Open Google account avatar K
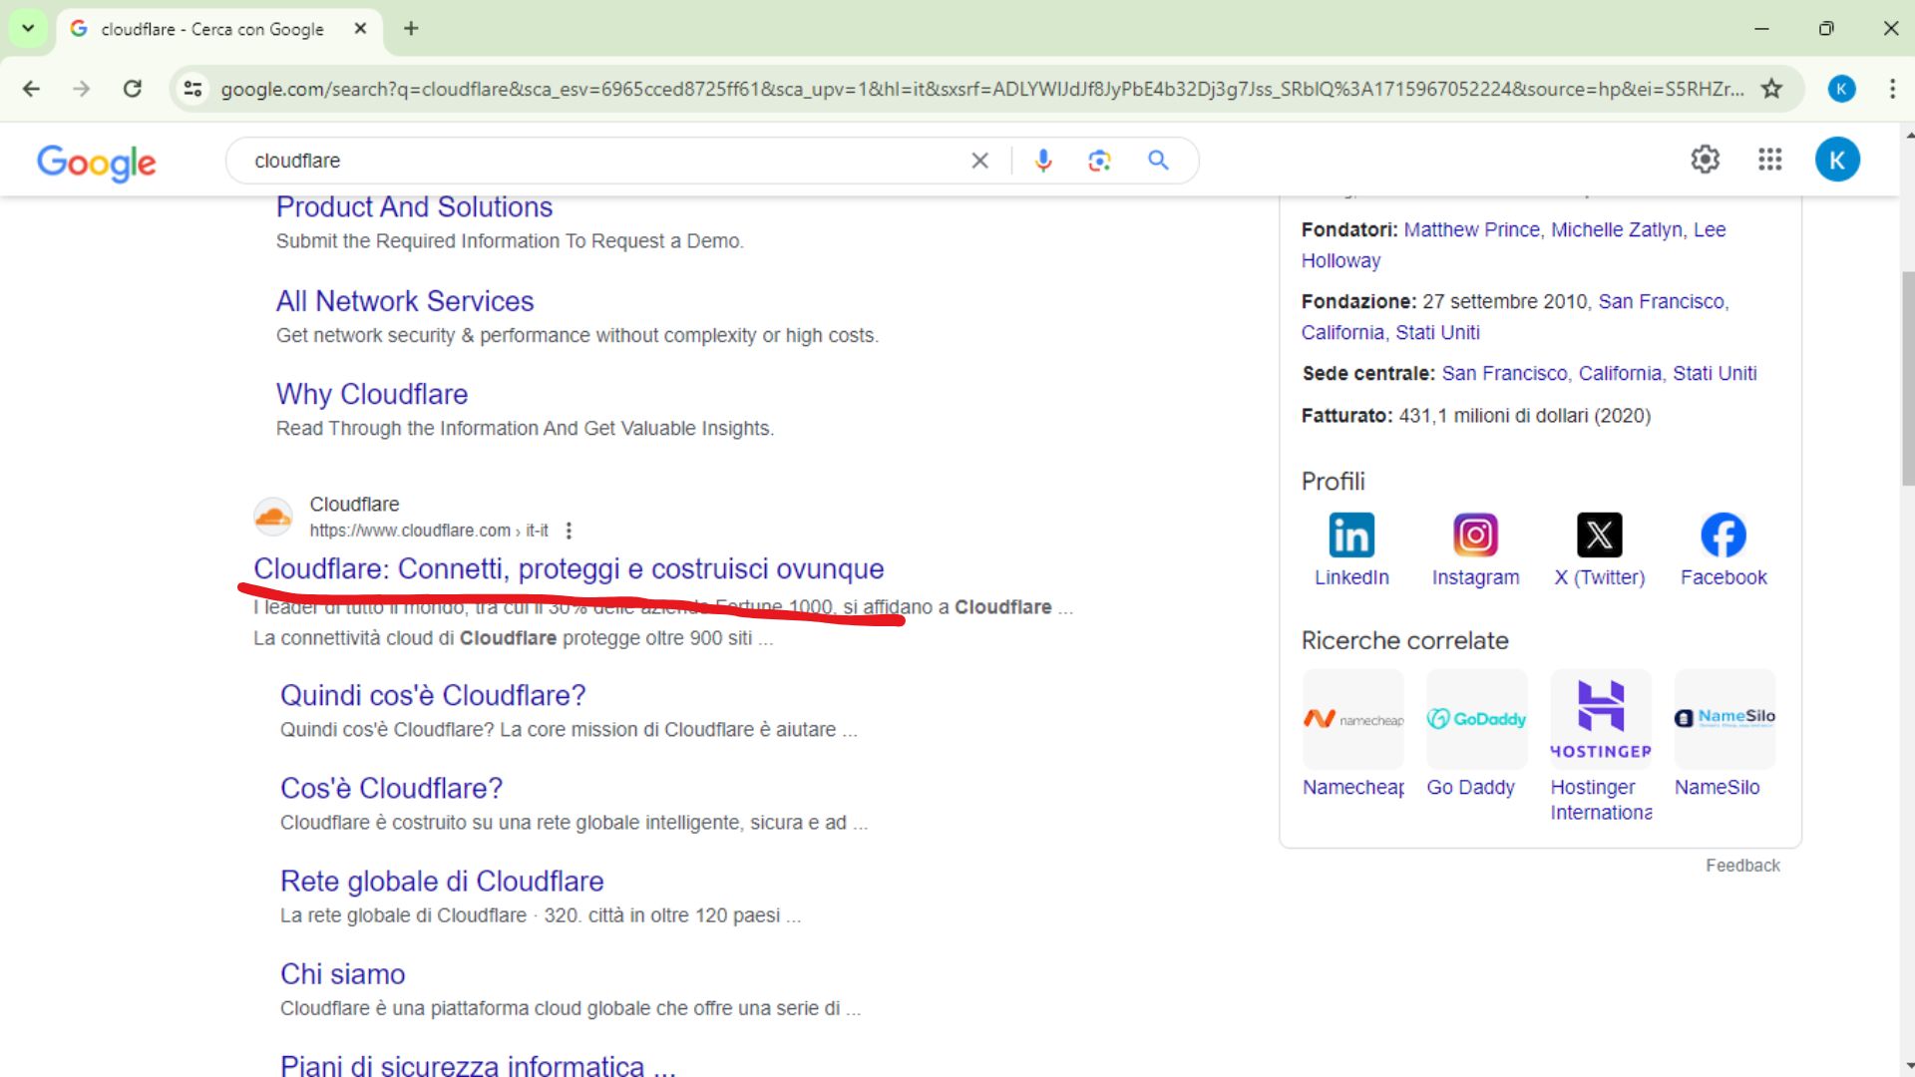The width and height of the screenshot is (1915, 1077). pos(1837,160)
